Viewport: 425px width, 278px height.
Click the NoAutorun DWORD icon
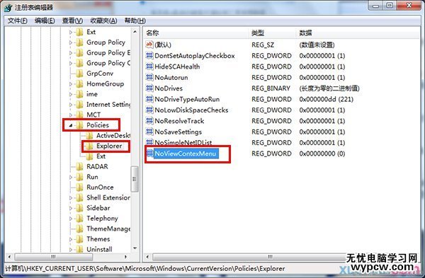149,77
